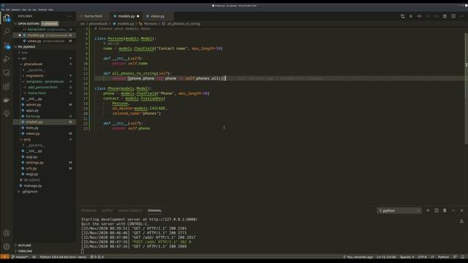Viewport: 468px width, 263px height.
Task: Open the PROBLEMS panel tab
Action: pos(88,211)
